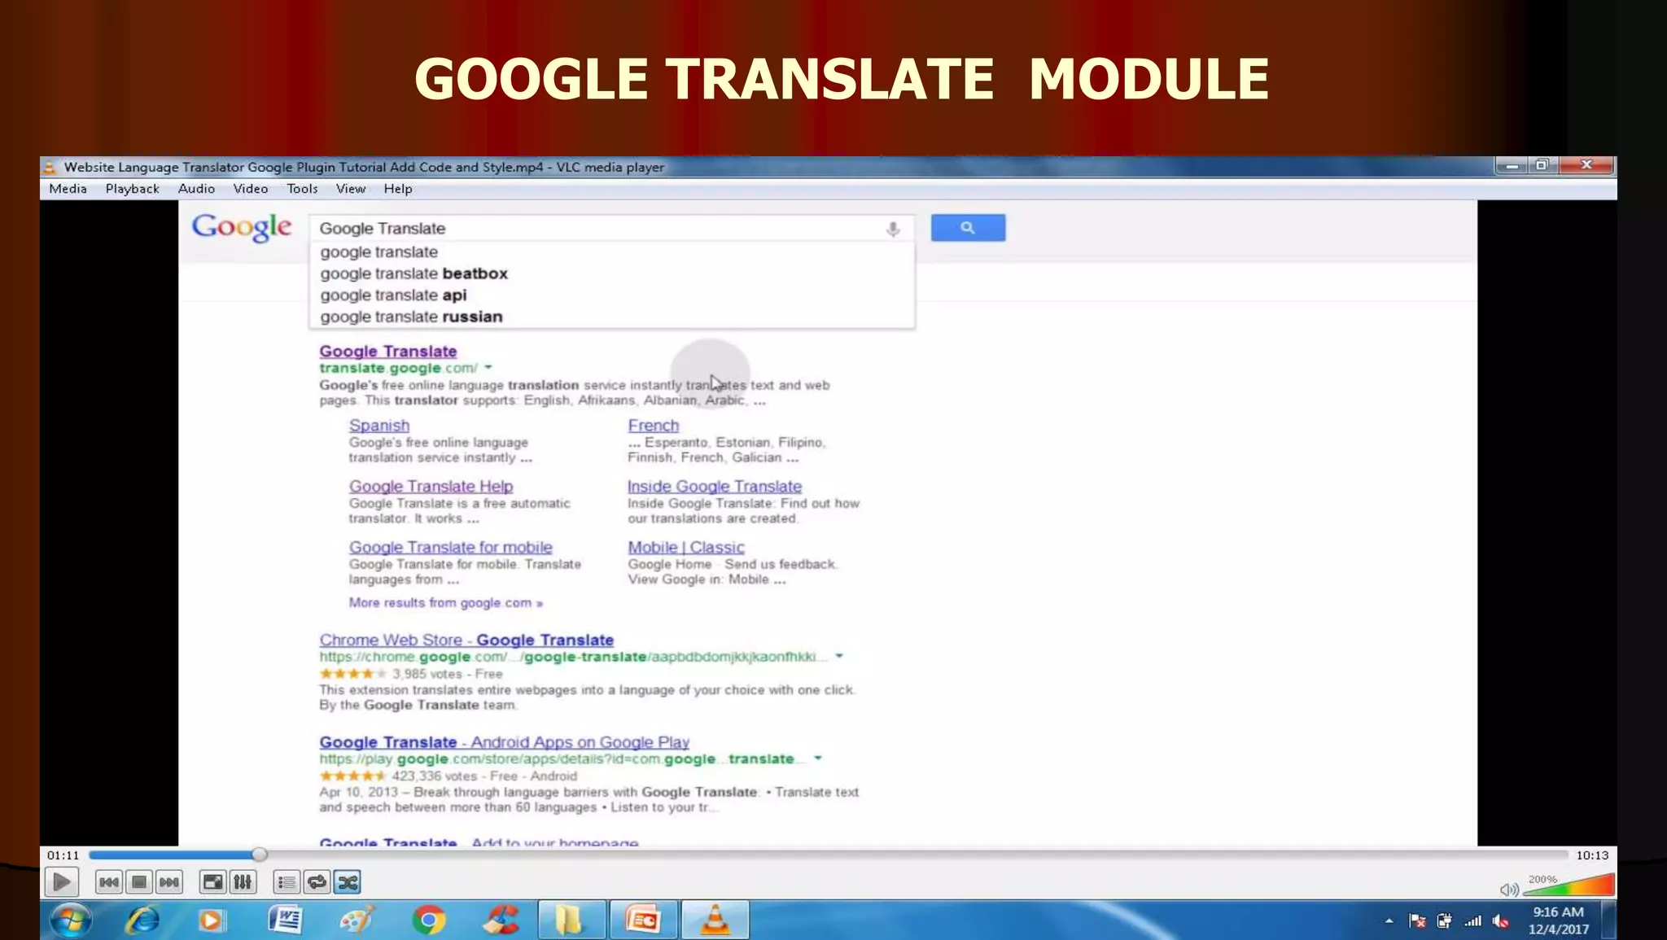Screen dimensions: 1667x940
Task: Open Windows Media Player taskbar icon
Action: click(212, 920)
